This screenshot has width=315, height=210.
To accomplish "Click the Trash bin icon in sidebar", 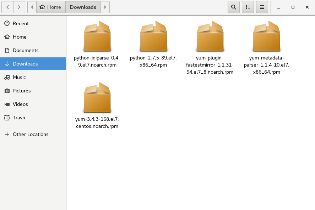I will [7, 118].
